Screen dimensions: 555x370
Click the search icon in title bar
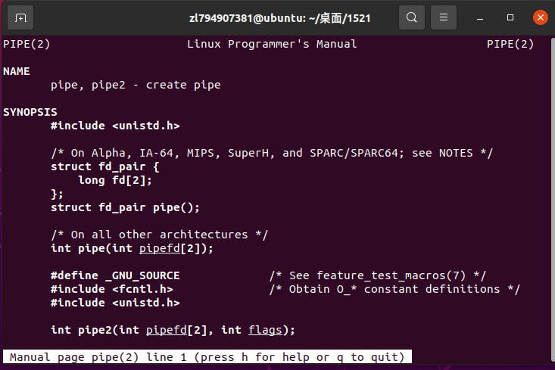pos(411,17)
